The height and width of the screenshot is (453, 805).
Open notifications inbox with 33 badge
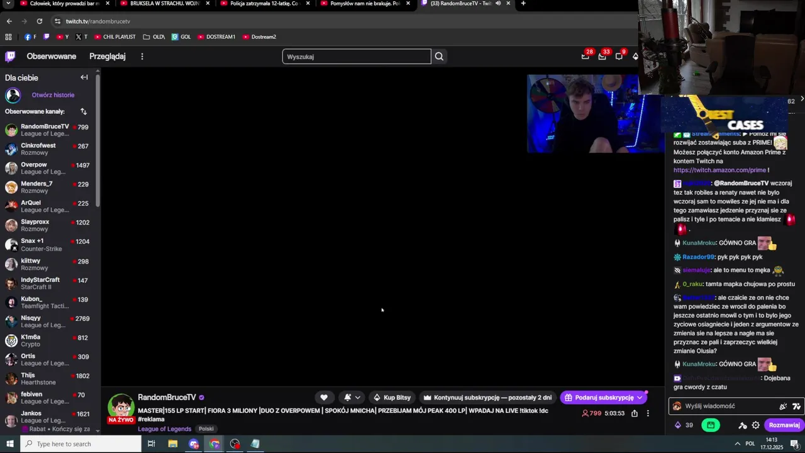(x=602, y=56)
